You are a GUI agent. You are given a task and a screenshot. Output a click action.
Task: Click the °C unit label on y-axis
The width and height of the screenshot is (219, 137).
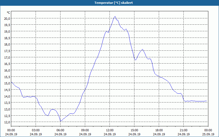[x=8, y=13]
